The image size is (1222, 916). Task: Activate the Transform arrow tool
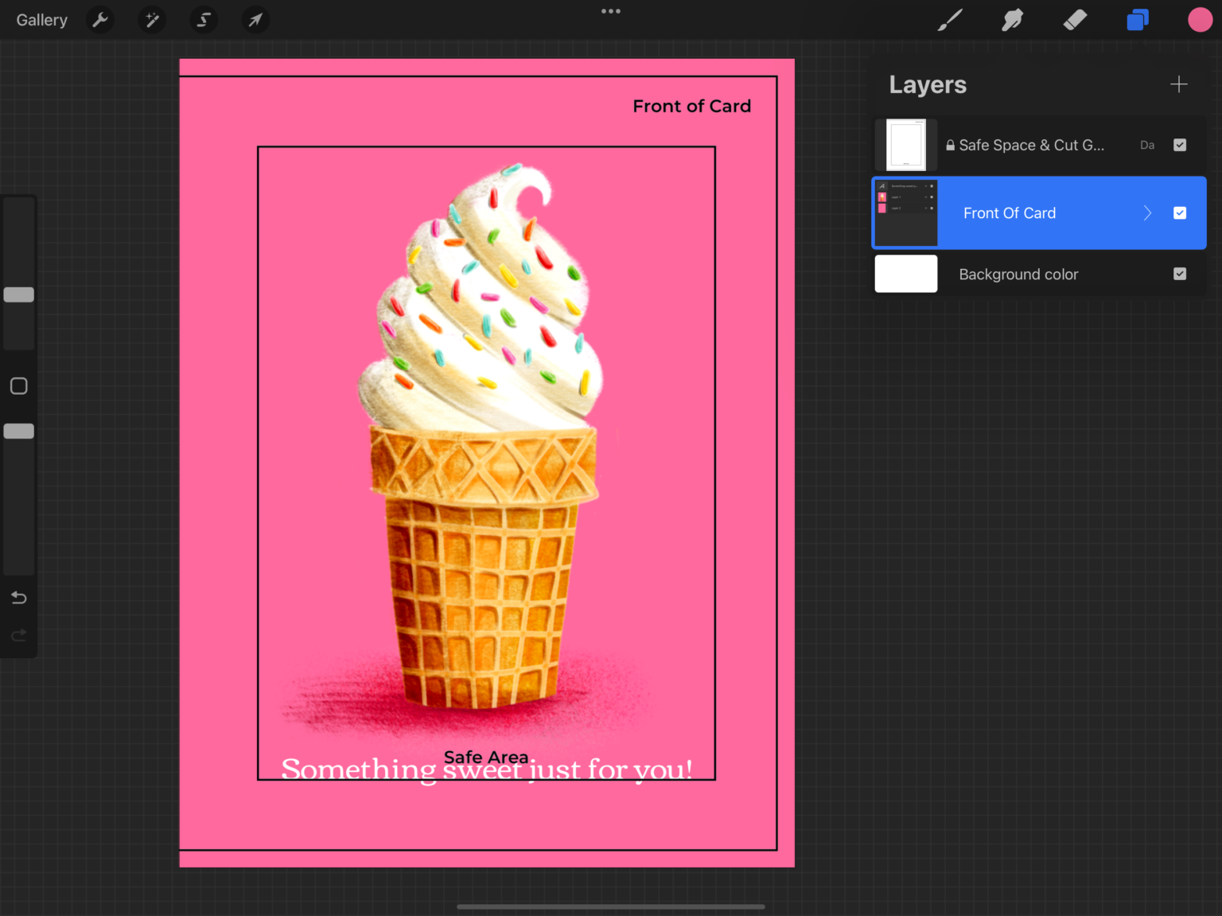pyautogui.click(x=255, y=19)
